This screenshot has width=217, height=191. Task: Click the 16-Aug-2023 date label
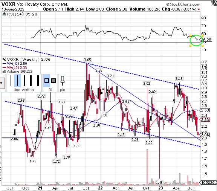click(x=13, y=9)
